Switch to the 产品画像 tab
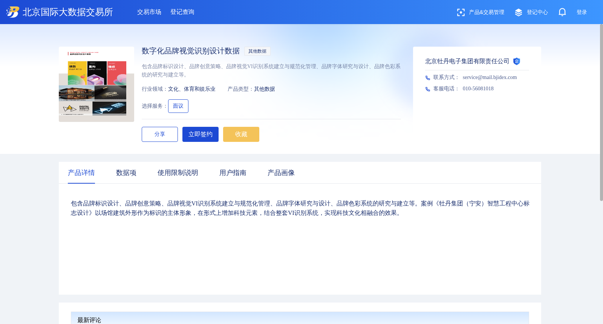The width and height of the screenshot is (603, 324). pos(281,173)
